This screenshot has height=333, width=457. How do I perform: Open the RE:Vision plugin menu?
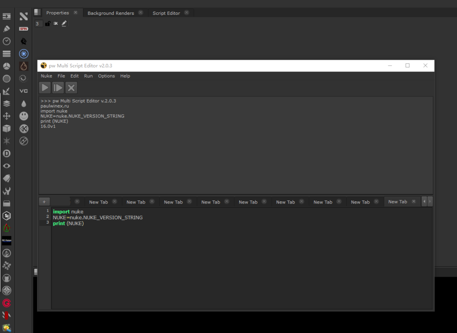[7, 241]
